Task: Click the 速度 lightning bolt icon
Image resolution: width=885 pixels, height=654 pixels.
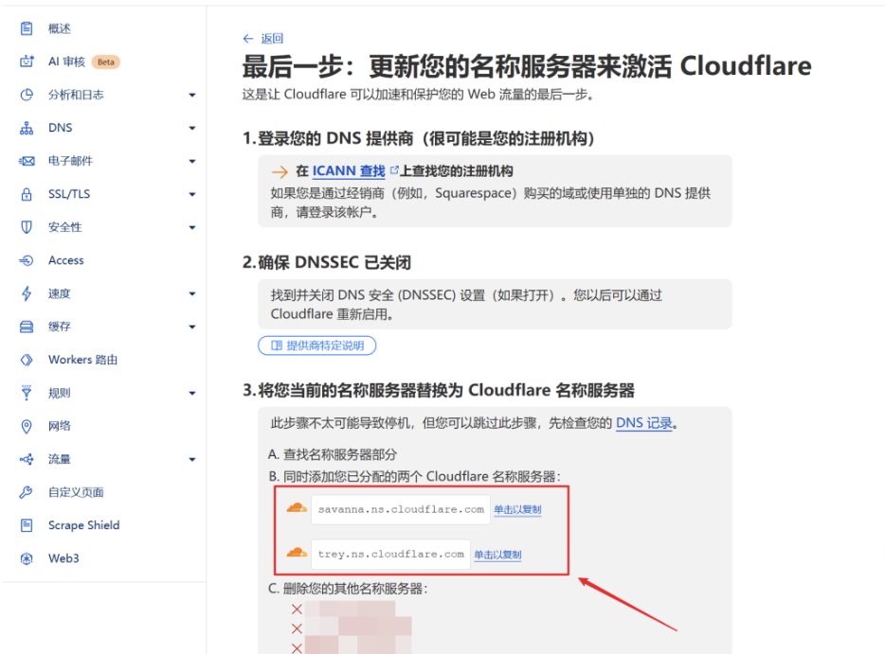Action: [x=27, y=293]
